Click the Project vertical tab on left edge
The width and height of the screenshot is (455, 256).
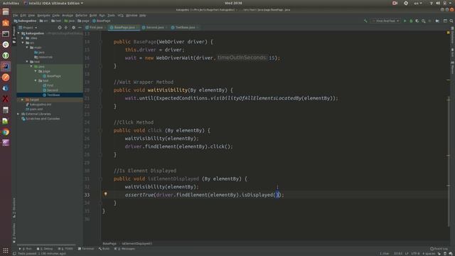[14, 35]
